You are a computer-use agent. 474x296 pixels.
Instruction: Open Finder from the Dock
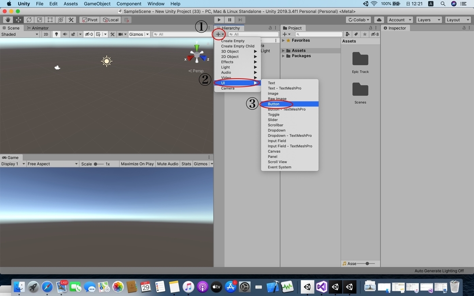(19, 287)
